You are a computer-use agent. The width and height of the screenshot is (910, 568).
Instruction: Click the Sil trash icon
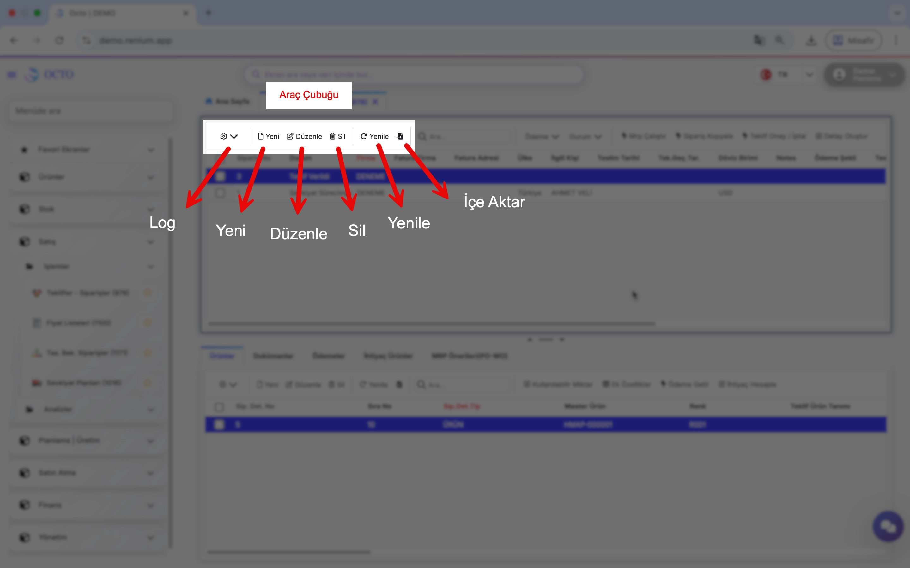332,136
